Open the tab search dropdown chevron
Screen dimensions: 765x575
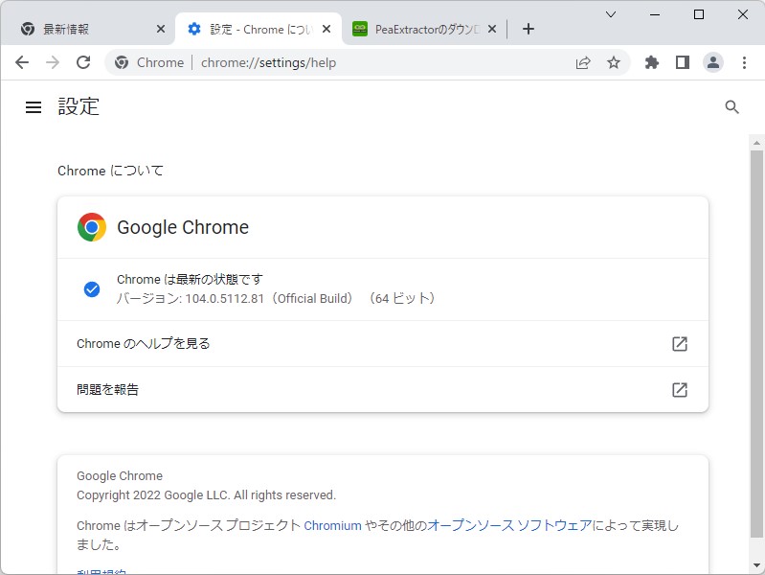(x=610, y=14)
